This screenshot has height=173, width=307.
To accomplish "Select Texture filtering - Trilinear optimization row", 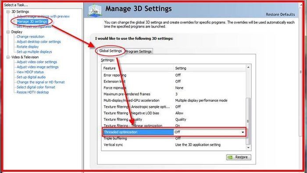I will coord(174,126).
